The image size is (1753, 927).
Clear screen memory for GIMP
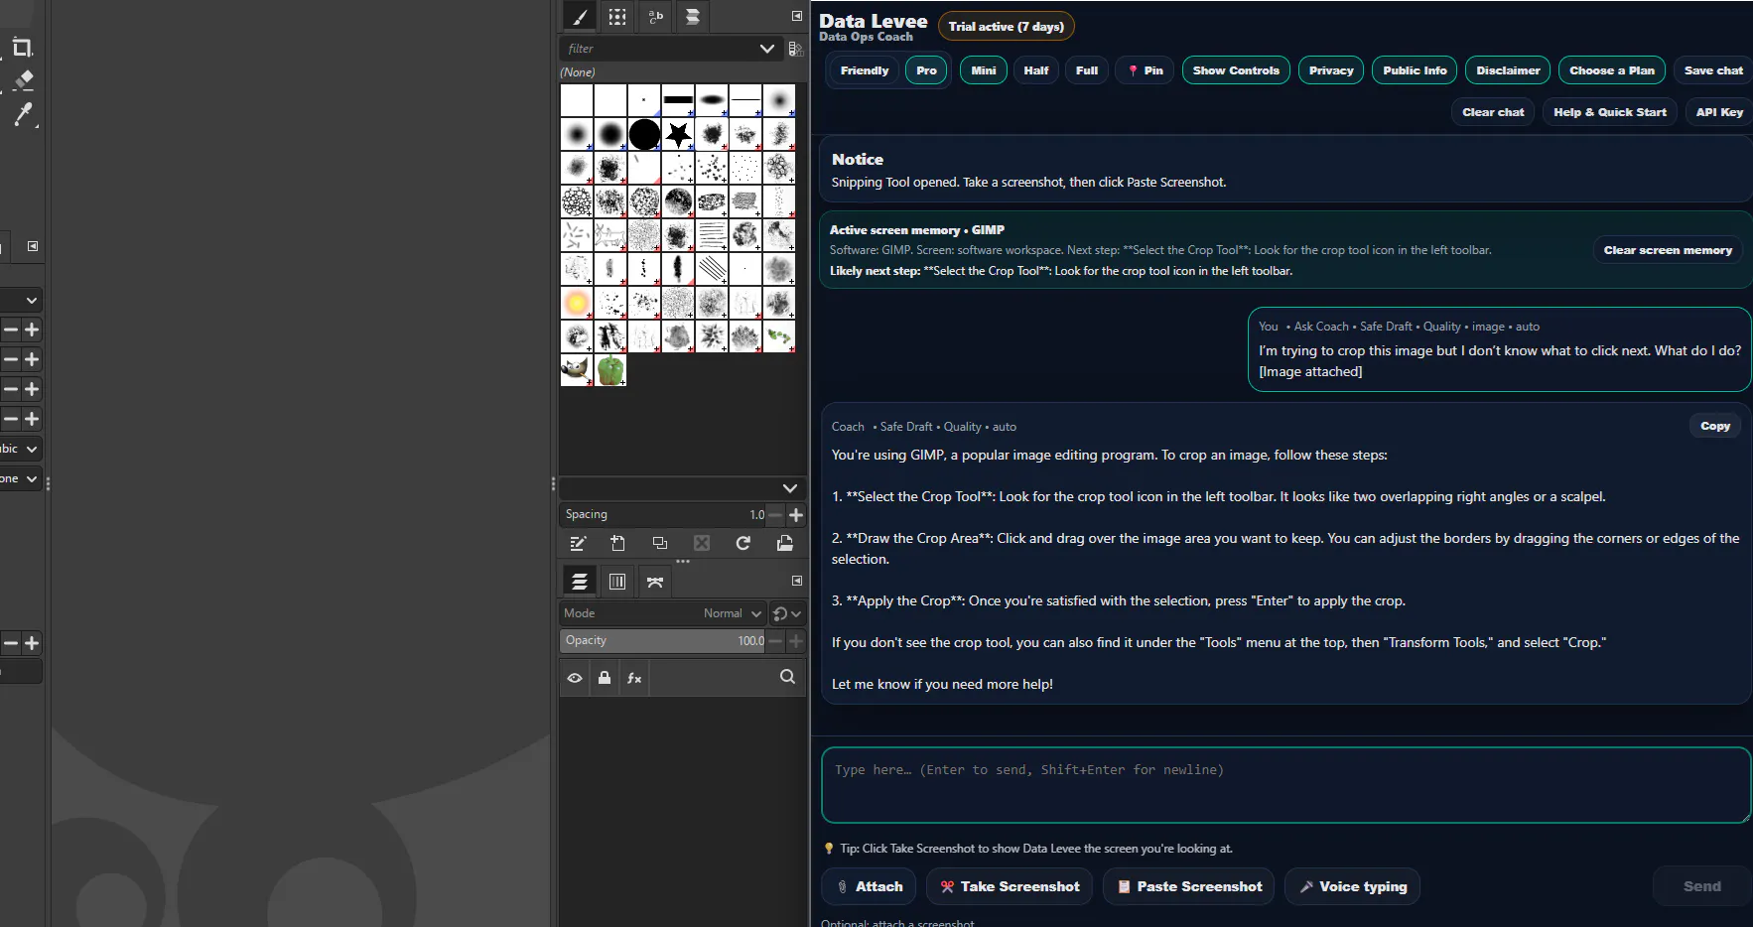tap(1668, 250)
